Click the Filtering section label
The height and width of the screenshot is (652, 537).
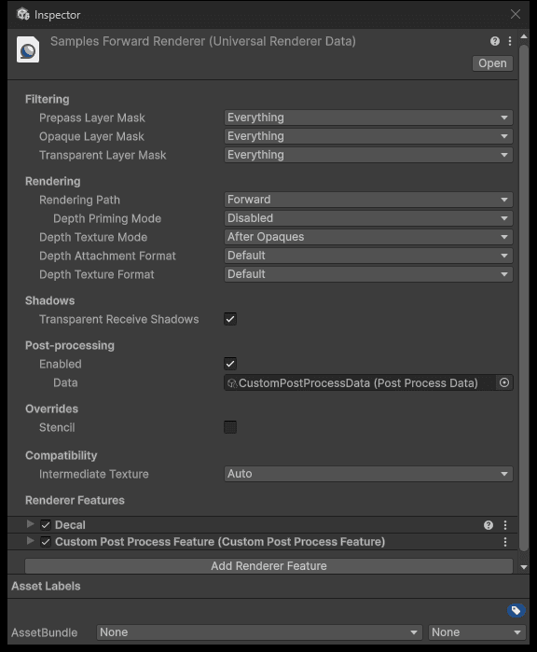click(x=48, y=100)
